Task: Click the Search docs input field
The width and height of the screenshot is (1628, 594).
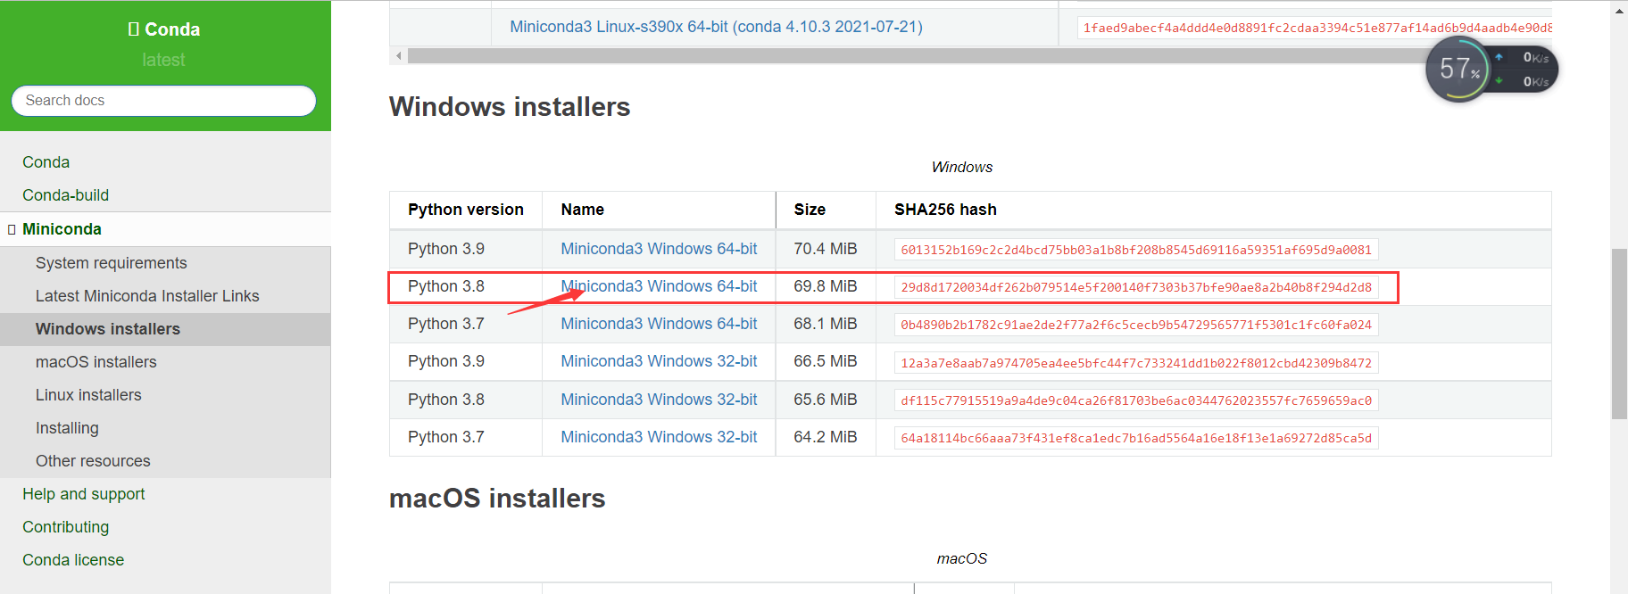Action: pyautogui.click(x=164, y=101)
